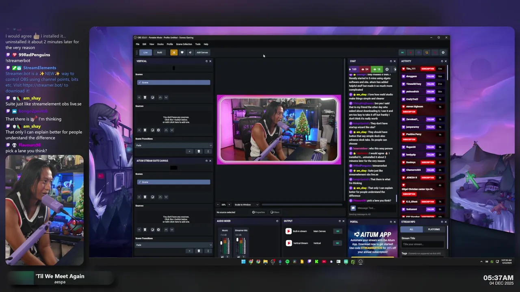Open source properties gear in Vertical dock
Screen dimensions: 520x292
(x=158, y=130)
